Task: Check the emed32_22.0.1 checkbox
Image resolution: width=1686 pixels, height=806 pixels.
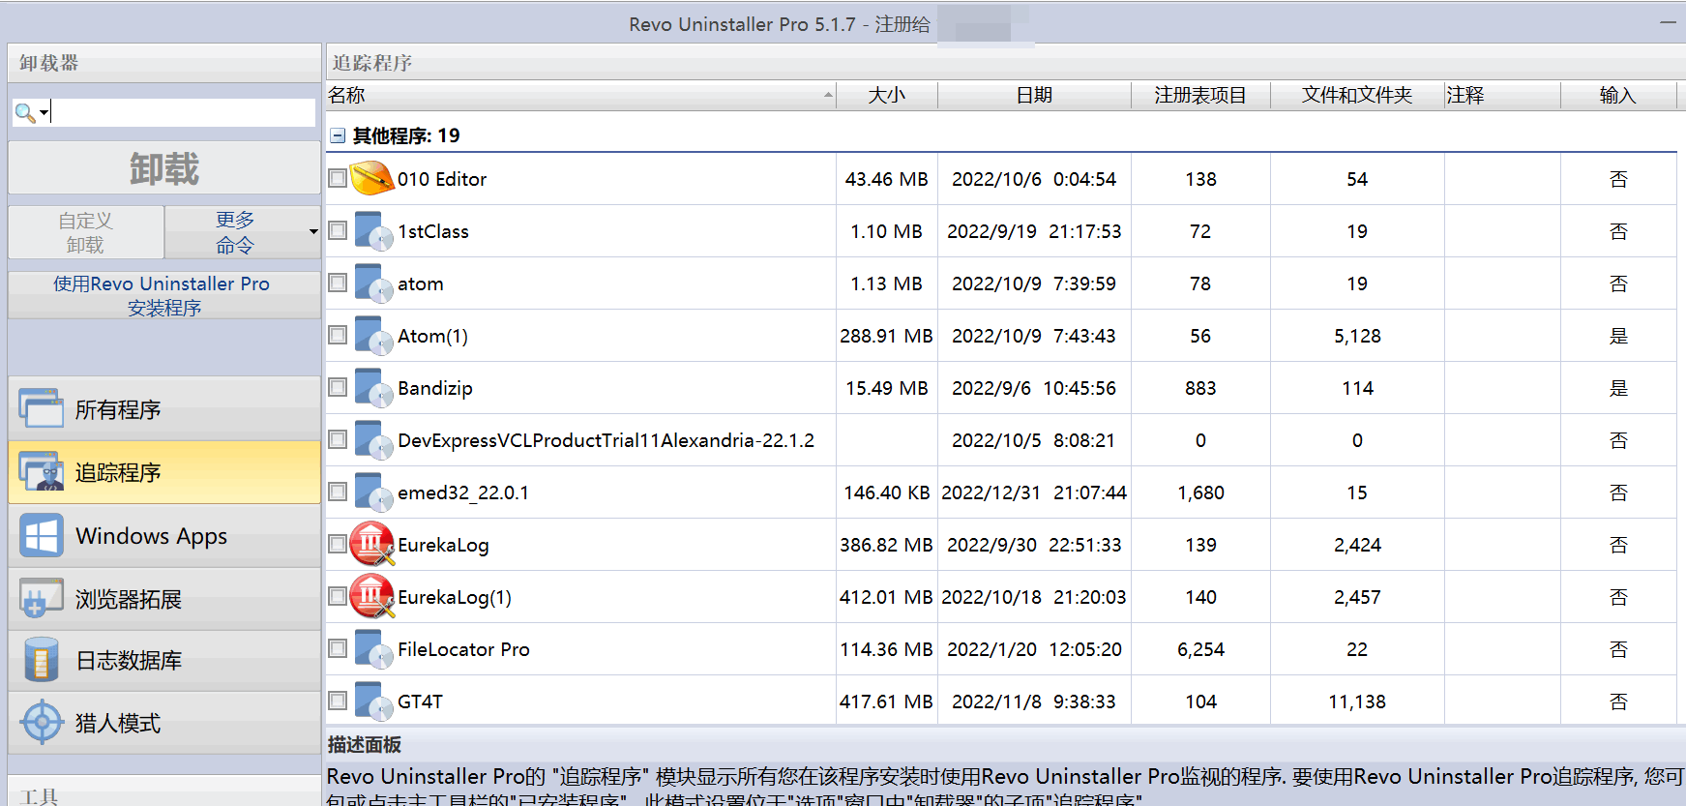Action: click(338, 492)
